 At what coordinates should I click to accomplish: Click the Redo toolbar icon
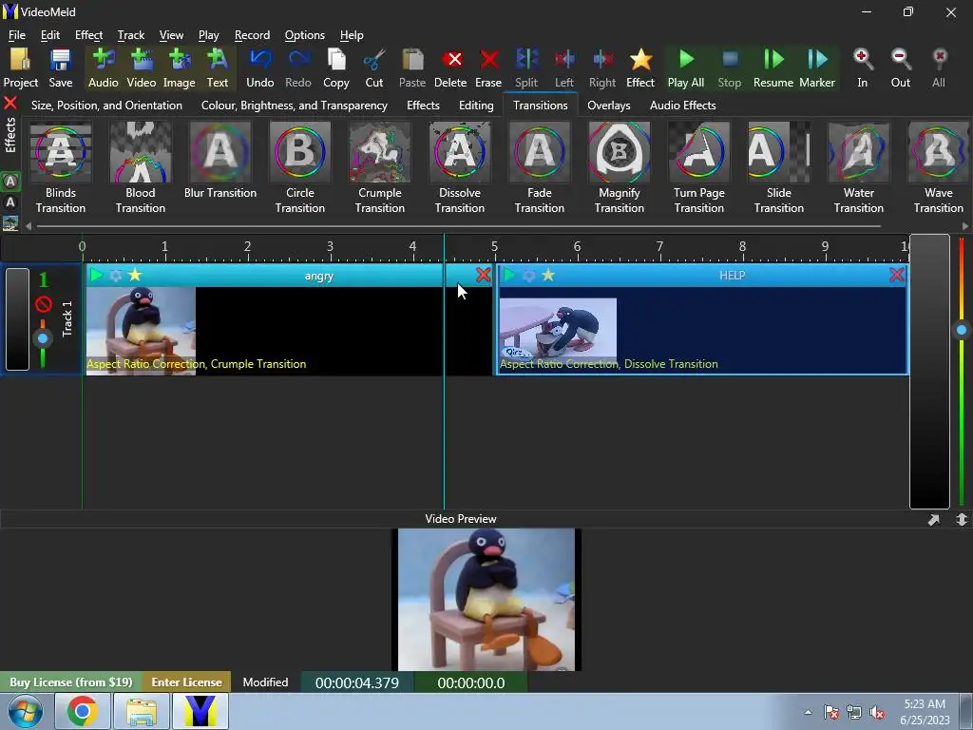click(x=298, y=68)
